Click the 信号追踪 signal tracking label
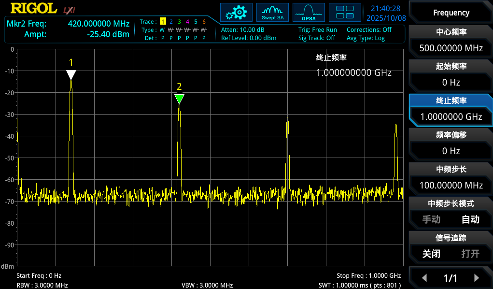 [451, 238]
